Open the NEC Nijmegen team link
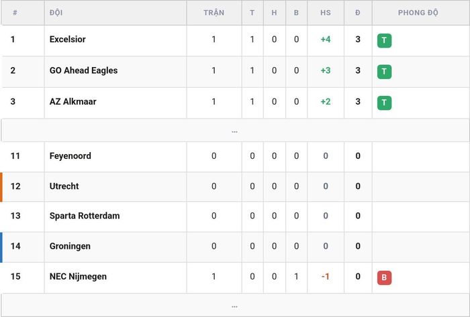 click(x=78, y=277)
